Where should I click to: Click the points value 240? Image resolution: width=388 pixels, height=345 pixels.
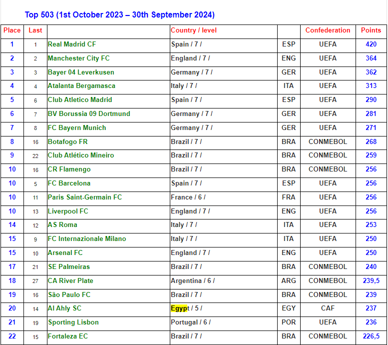371,267
